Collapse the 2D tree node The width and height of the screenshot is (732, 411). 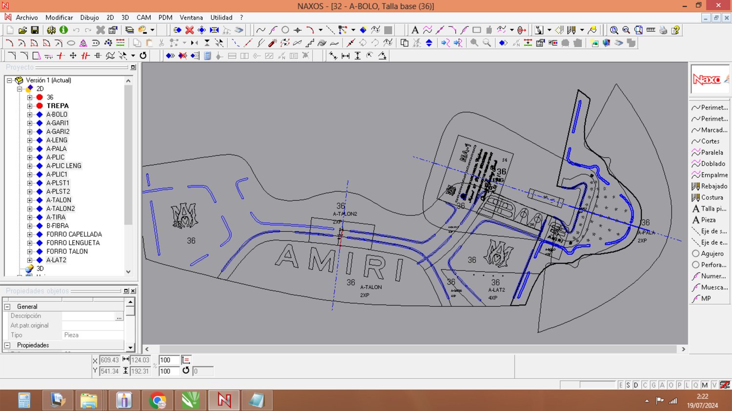[20, 89]
